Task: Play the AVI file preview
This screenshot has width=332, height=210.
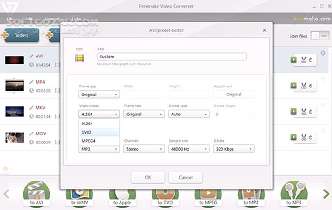Action: tap(294, 60)
